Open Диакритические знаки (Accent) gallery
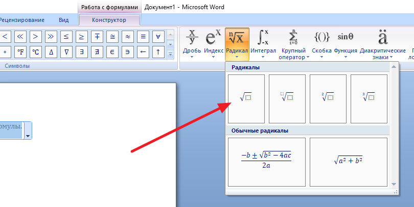414x207 pixels. [x=382, y=43]
